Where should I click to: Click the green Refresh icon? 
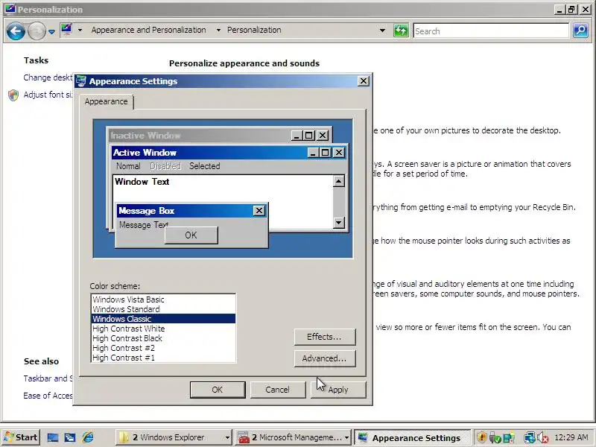click(x=401, y=31)
